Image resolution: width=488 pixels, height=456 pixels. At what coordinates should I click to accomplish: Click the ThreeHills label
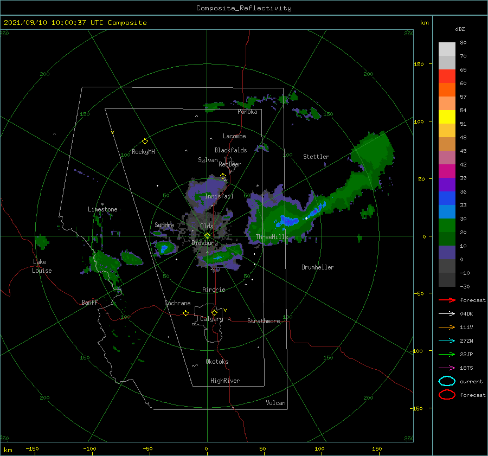pyautogui.click(x=272, y=237)
